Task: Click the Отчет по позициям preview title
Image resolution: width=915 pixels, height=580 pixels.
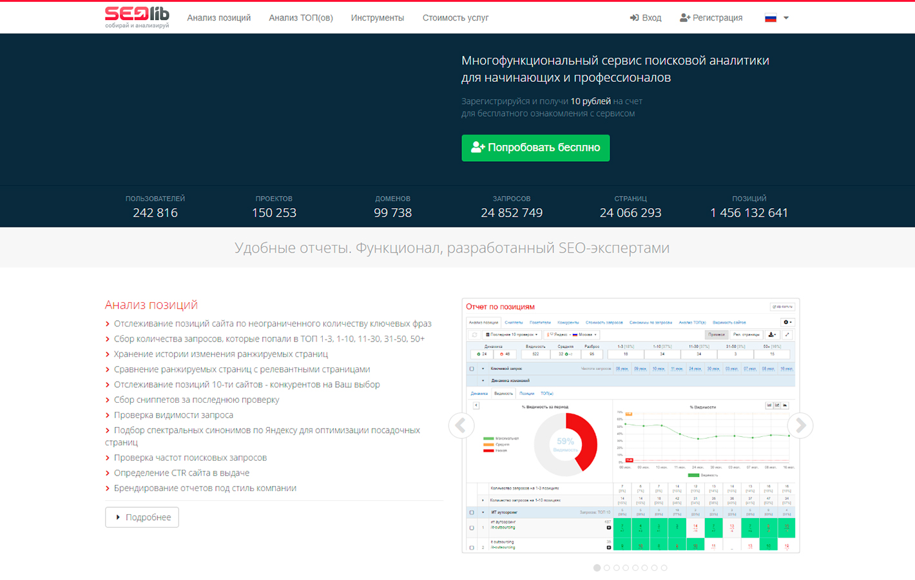Action: coord(501,307)
